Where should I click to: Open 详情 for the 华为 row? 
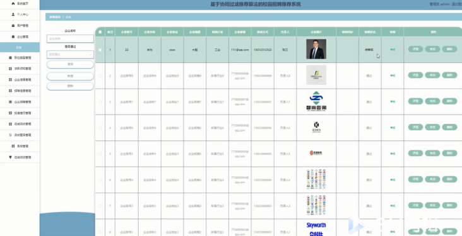pyautogui.click(x=415, y=49)
